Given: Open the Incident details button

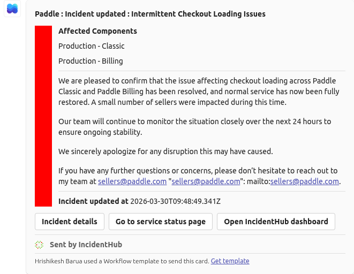Looking at the screenshot, I should pos(70,222).
